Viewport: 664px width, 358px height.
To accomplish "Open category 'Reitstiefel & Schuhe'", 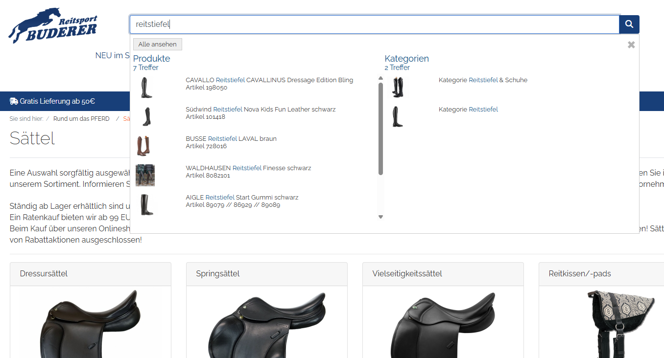I will pyautogui.click(x=482, y=80).
